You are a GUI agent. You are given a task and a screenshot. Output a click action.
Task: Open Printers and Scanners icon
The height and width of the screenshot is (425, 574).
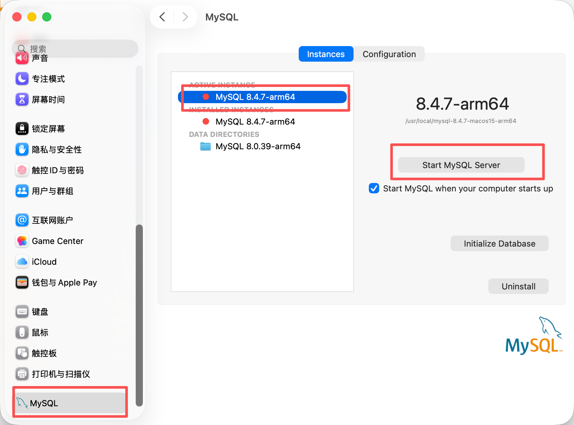pyautogui.click(x=22, y=374)
